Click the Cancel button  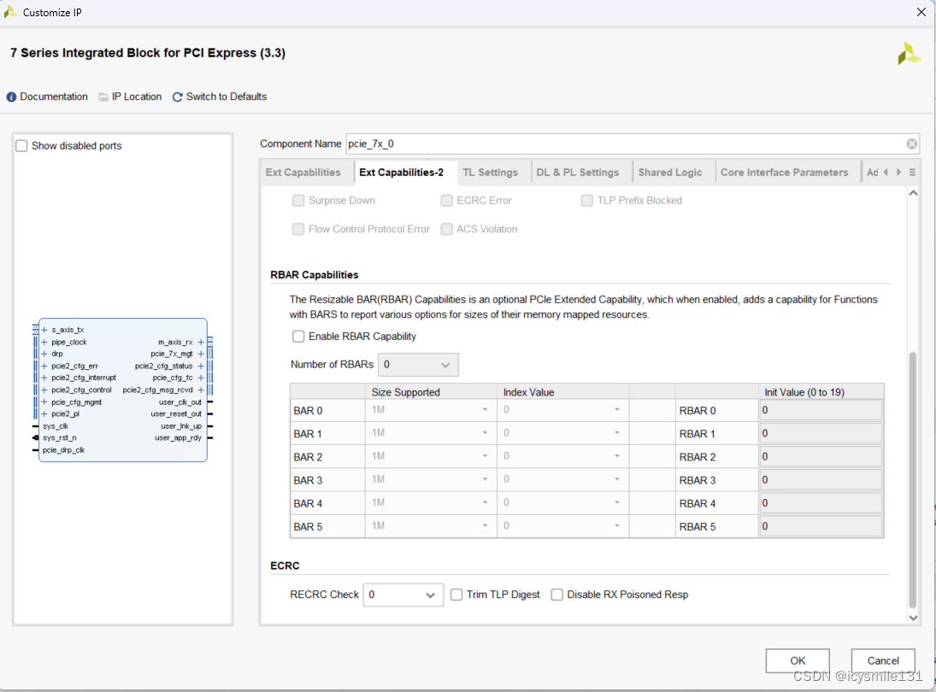tap(883, 660)
